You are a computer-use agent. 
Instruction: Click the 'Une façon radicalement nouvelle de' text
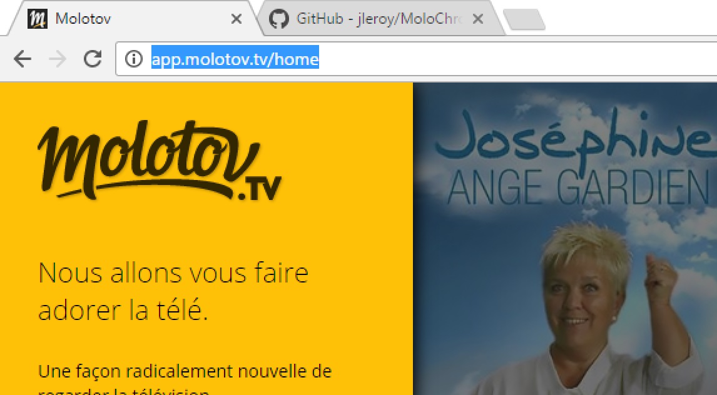tap(185, 371)
